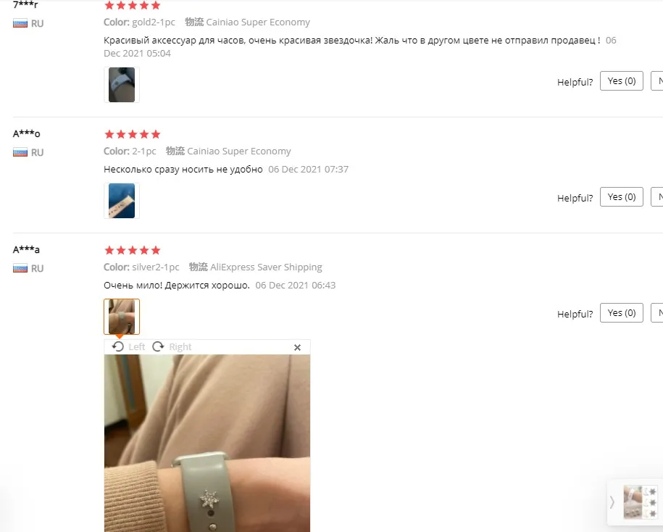Open the floating product thumbnail
This screenshot has height=532, width=663.
640,502
